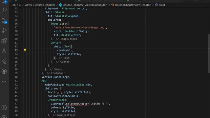The height and width of the screenshot is (118, 210).
Task: Click 'horizontalSpaceSmall' on line 45
Action: tap(63, 96)
